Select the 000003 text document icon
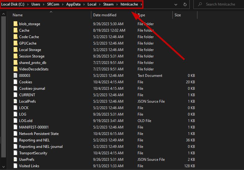The height and width of the screenshot is (170, 244). 16,76
